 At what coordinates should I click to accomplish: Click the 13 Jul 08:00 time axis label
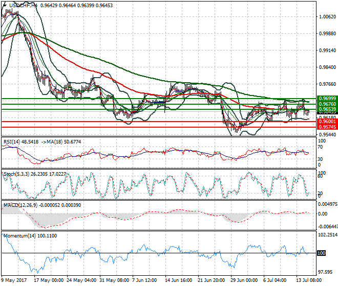[309, 280]
